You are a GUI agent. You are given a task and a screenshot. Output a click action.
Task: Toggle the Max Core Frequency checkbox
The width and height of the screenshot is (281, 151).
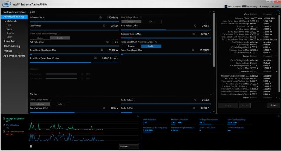click(x=4, y=131)
